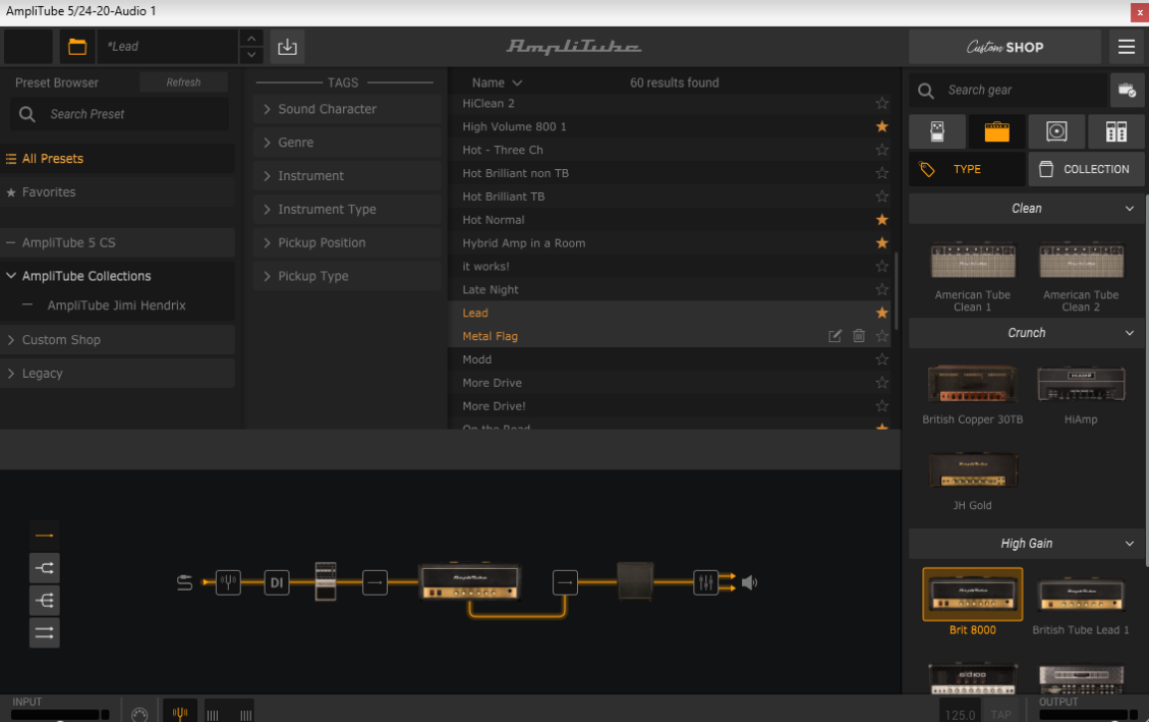Screen dimensions: 1149x722
Task: Open the mixer block in chain
Action: click(x=705, y=583)
